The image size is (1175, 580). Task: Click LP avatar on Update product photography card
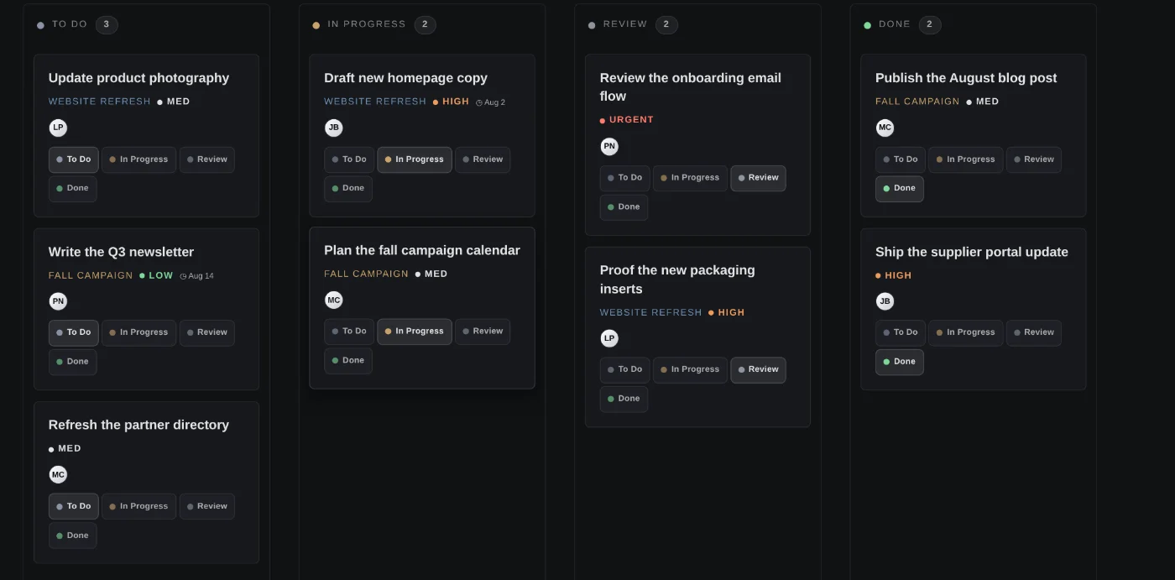pyautogui.click(x=58, y=128)
